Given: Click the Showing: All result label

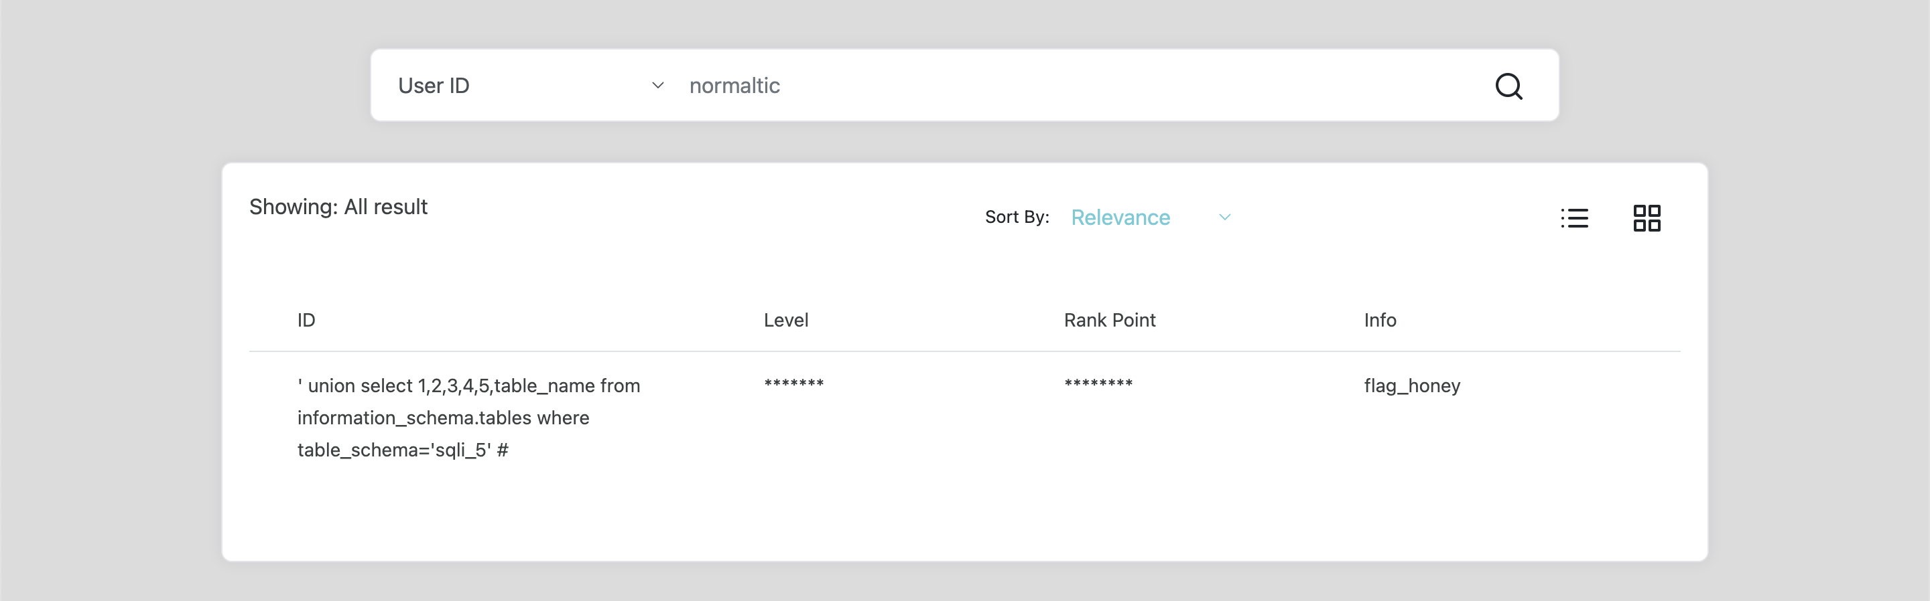Looking at the screenshot, I should point(338,207).
